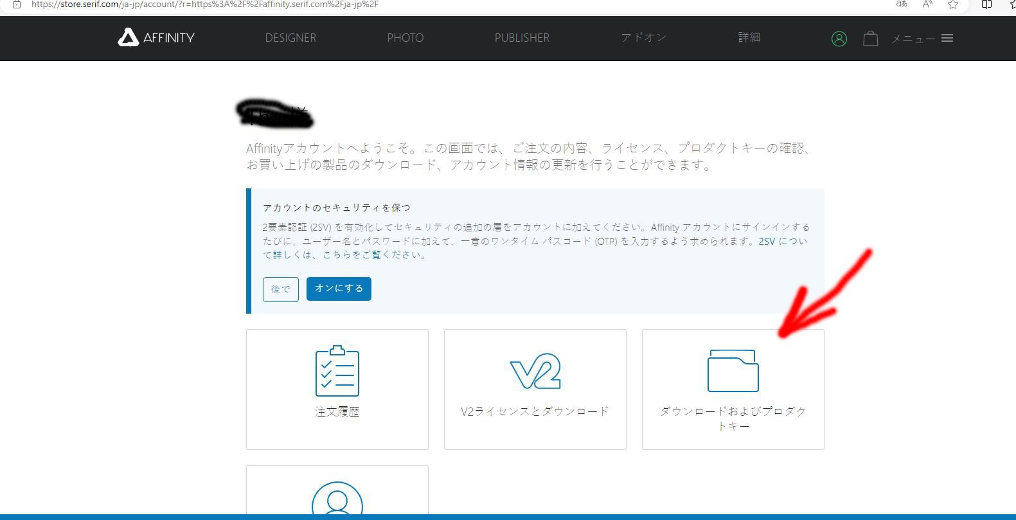Open ダウンロードおよびプロダクトキー card
Viewport: 1016px width, 520px height.
coord(733,390)
